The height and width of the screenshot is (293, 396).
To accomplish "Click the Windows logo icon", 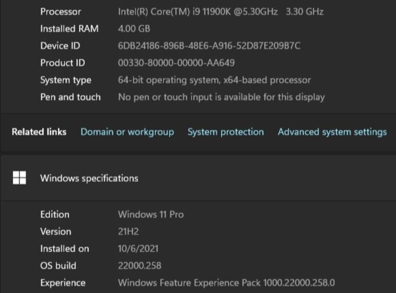I will 19,178.
